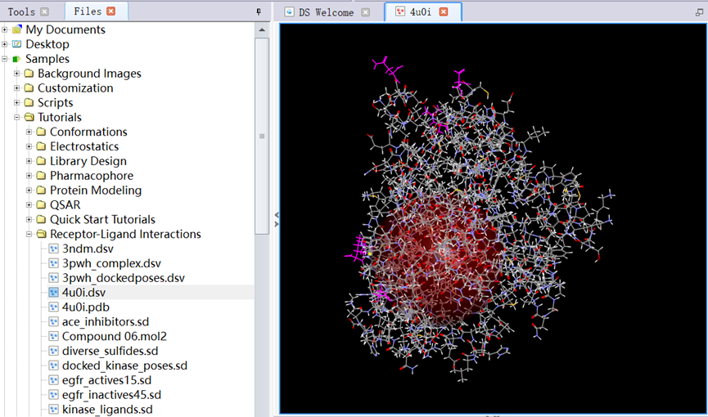
Task: Click the Desktop icon in file tree
Action: (16, 44)
